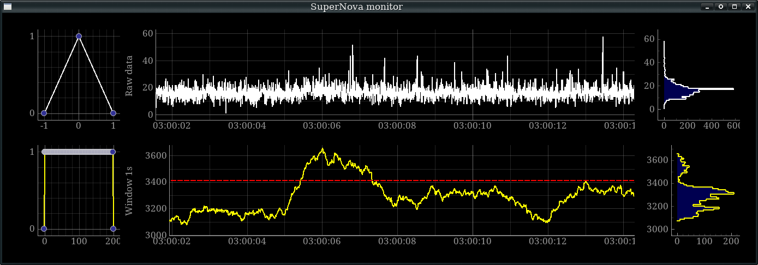The image size is (758, 265).
Task: Close the SuperNova monitor window
Action: click(x=748, y=7)
